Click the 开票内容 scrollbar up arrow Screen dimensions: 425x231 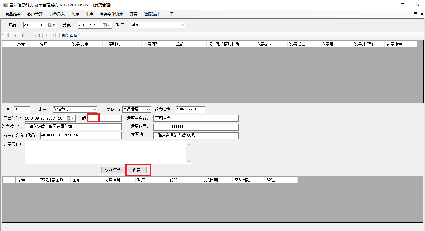coord(189,144)
